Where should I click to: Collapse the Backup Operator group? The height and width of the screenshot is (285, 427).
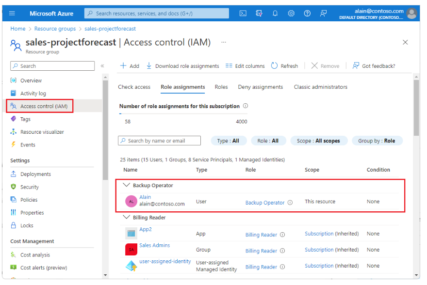(x=127, y=185)
